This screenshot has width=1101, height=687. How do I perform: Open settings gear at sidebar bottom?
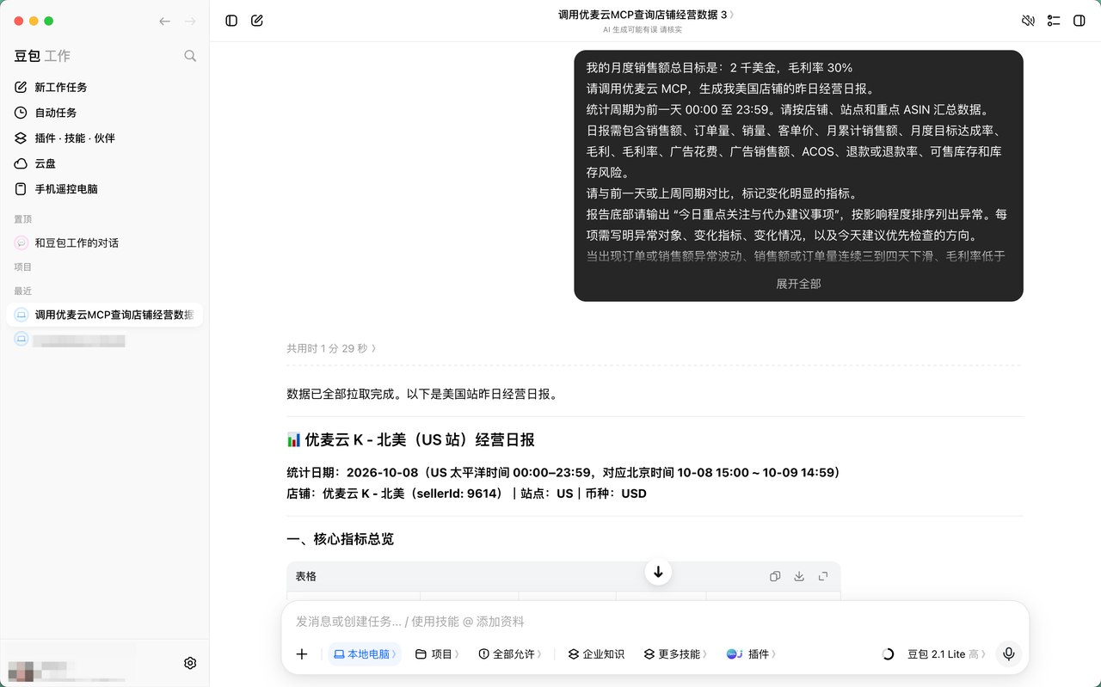coord(190,663)
